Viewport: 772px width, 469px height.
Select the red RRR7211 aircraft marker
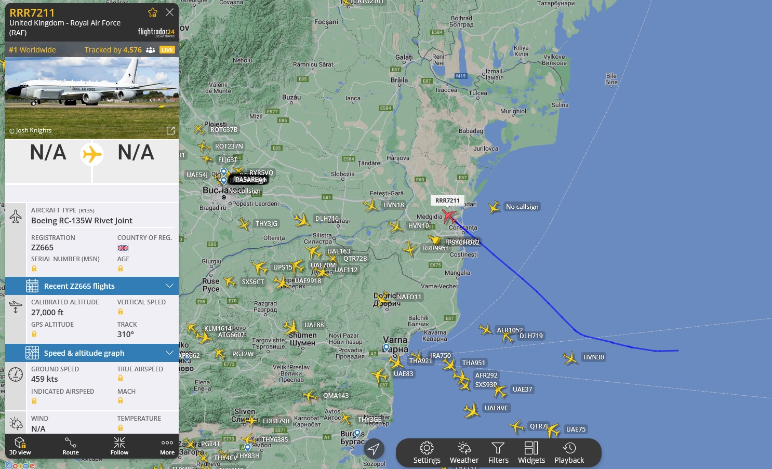pyautogui.click(x=449, y=216)
